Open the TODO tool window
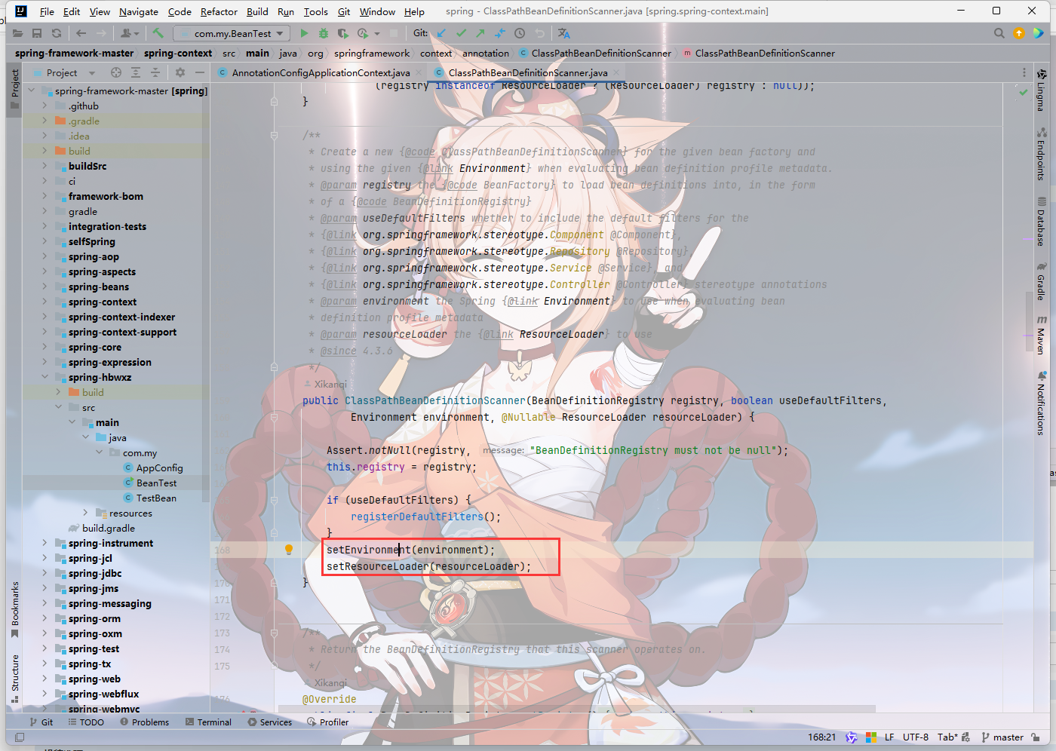This screenshot has width=1056, height=751. pos(86,722)
